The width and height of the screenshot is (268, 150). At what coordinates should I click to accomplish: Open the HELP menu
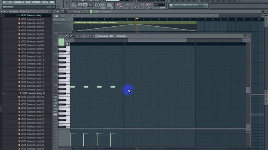click(x=52, y=2)
